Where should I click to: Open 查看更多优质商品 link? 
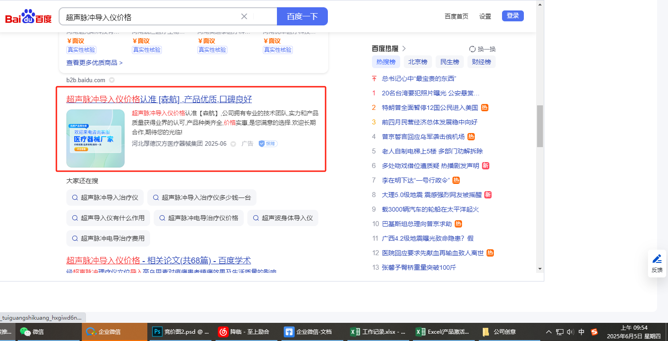coord(94,63)
